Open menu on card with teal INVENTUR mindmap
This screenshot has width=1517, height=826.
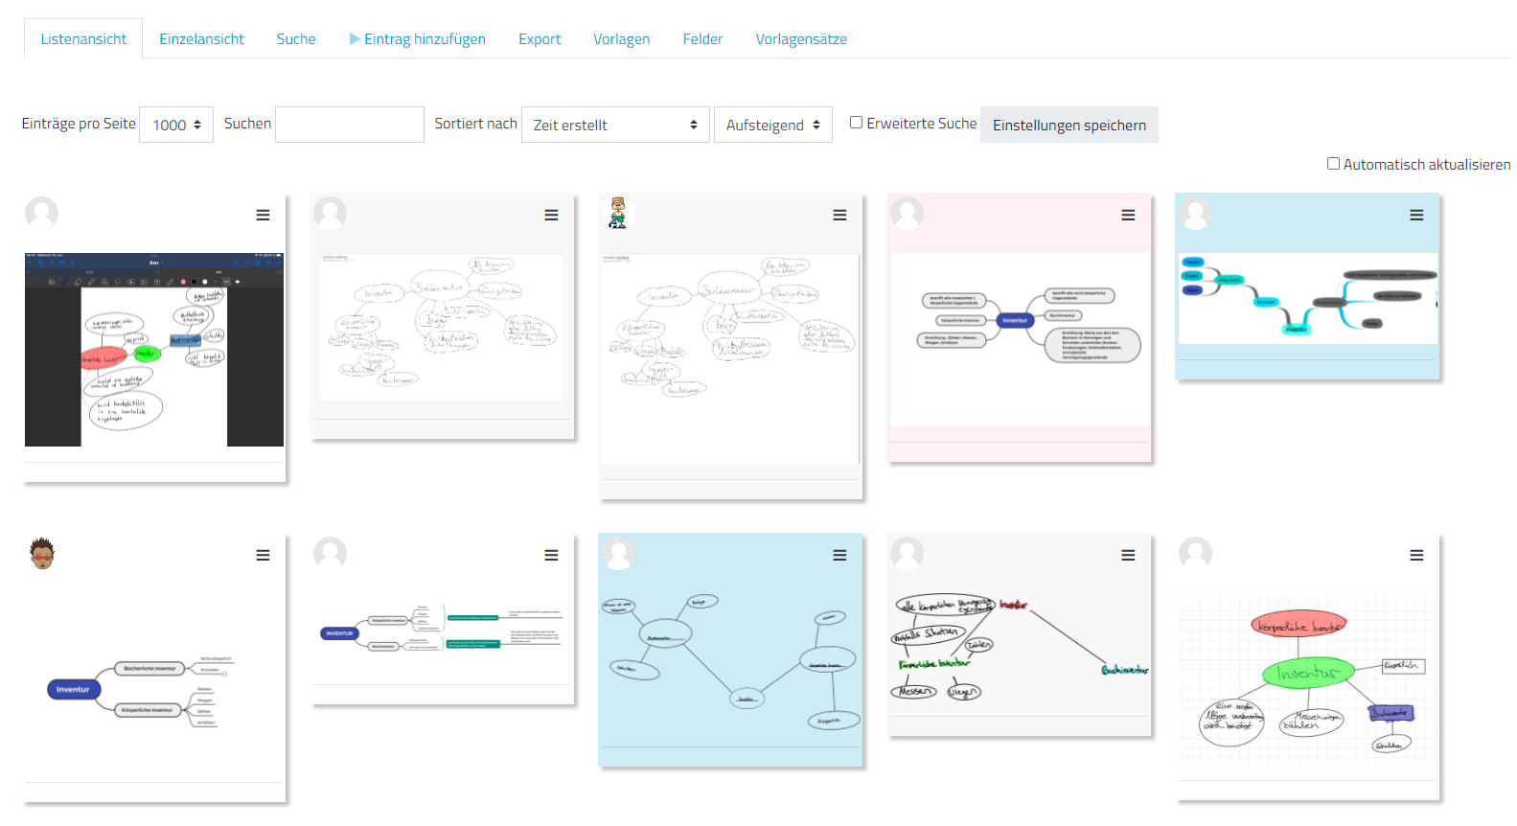(x=551, y=556)
